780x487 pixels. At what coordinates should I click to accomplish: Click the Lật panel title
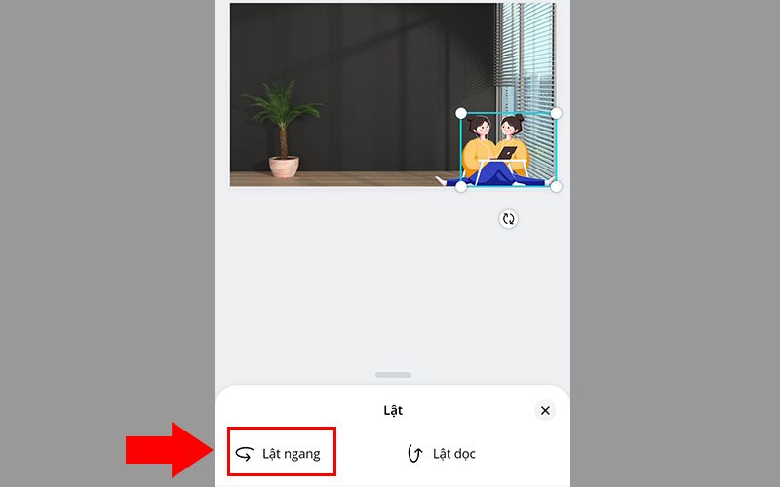393,410
